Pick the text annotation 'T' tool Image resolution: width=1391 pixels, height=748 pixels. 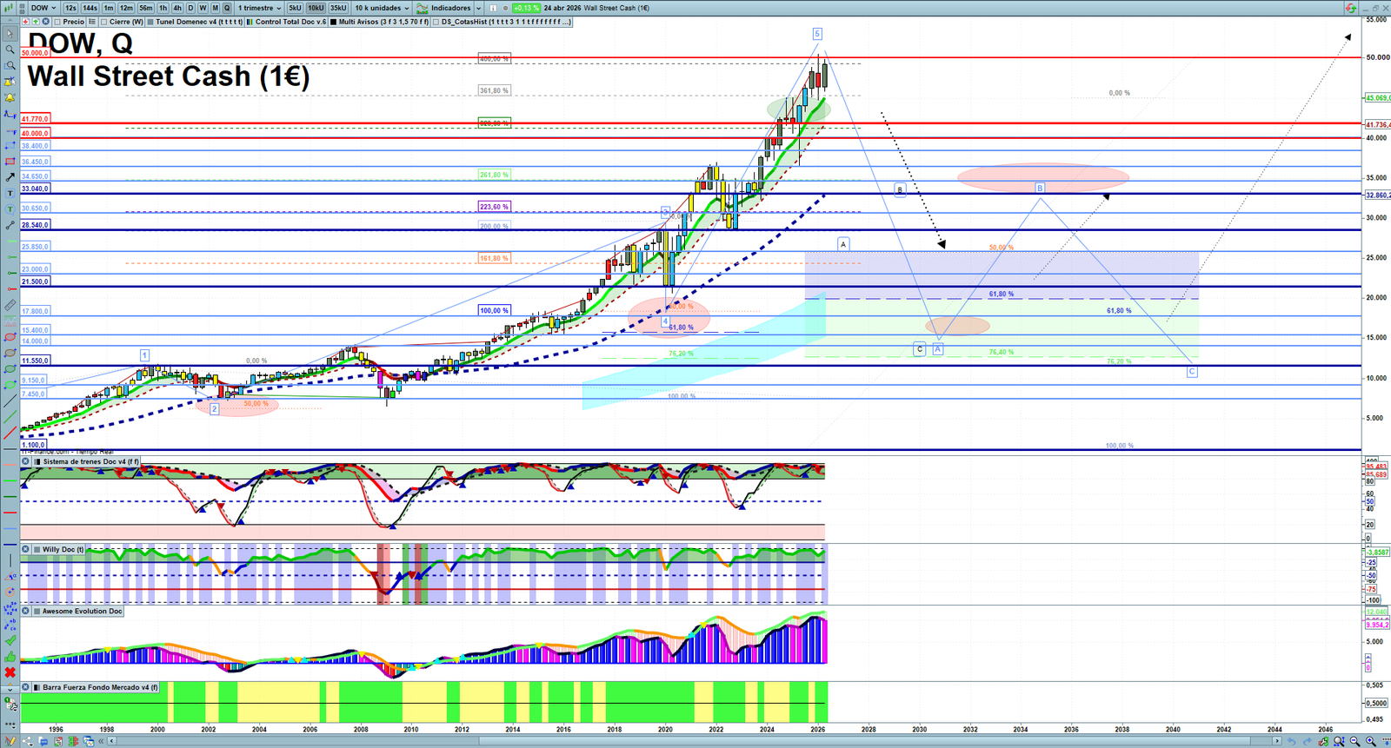10,193
